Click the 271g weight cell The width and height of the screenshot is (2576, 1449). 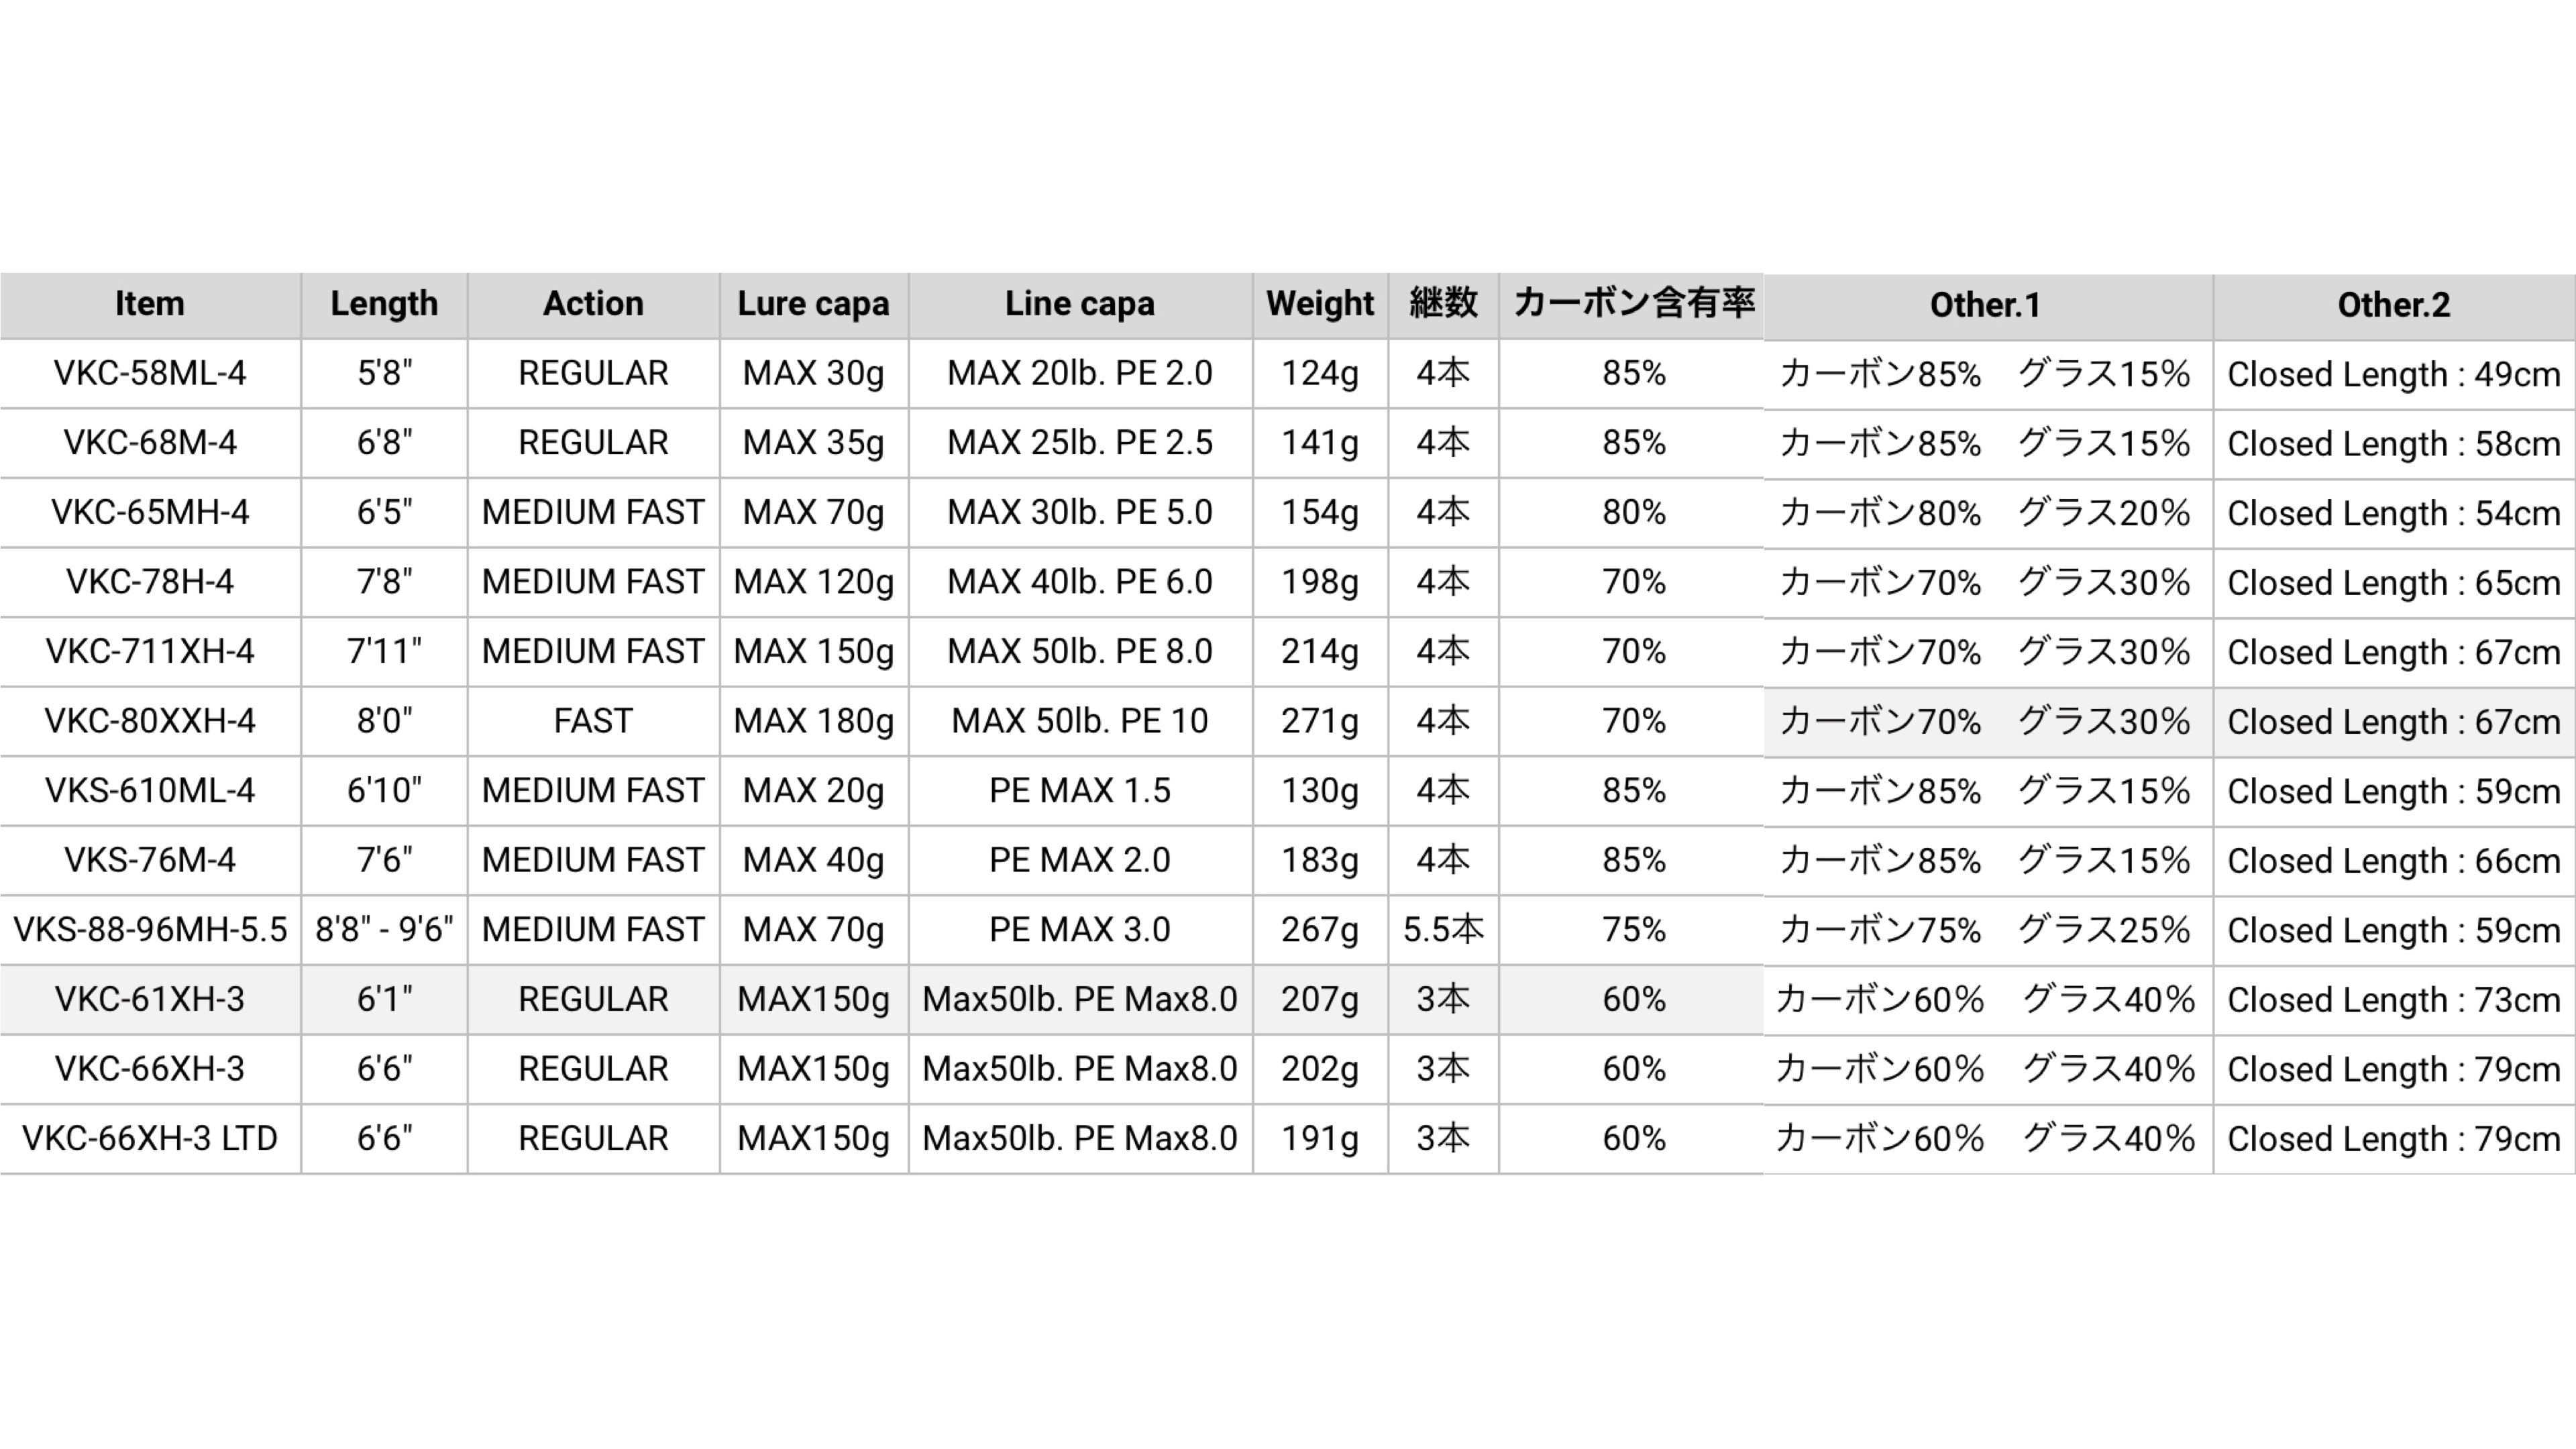tap(1320, 721)
